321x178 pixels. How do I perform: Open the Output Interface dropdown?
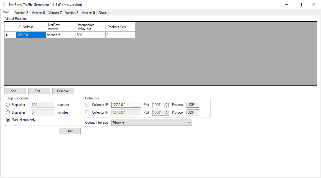pyautogui.click(x=152, y=123)
